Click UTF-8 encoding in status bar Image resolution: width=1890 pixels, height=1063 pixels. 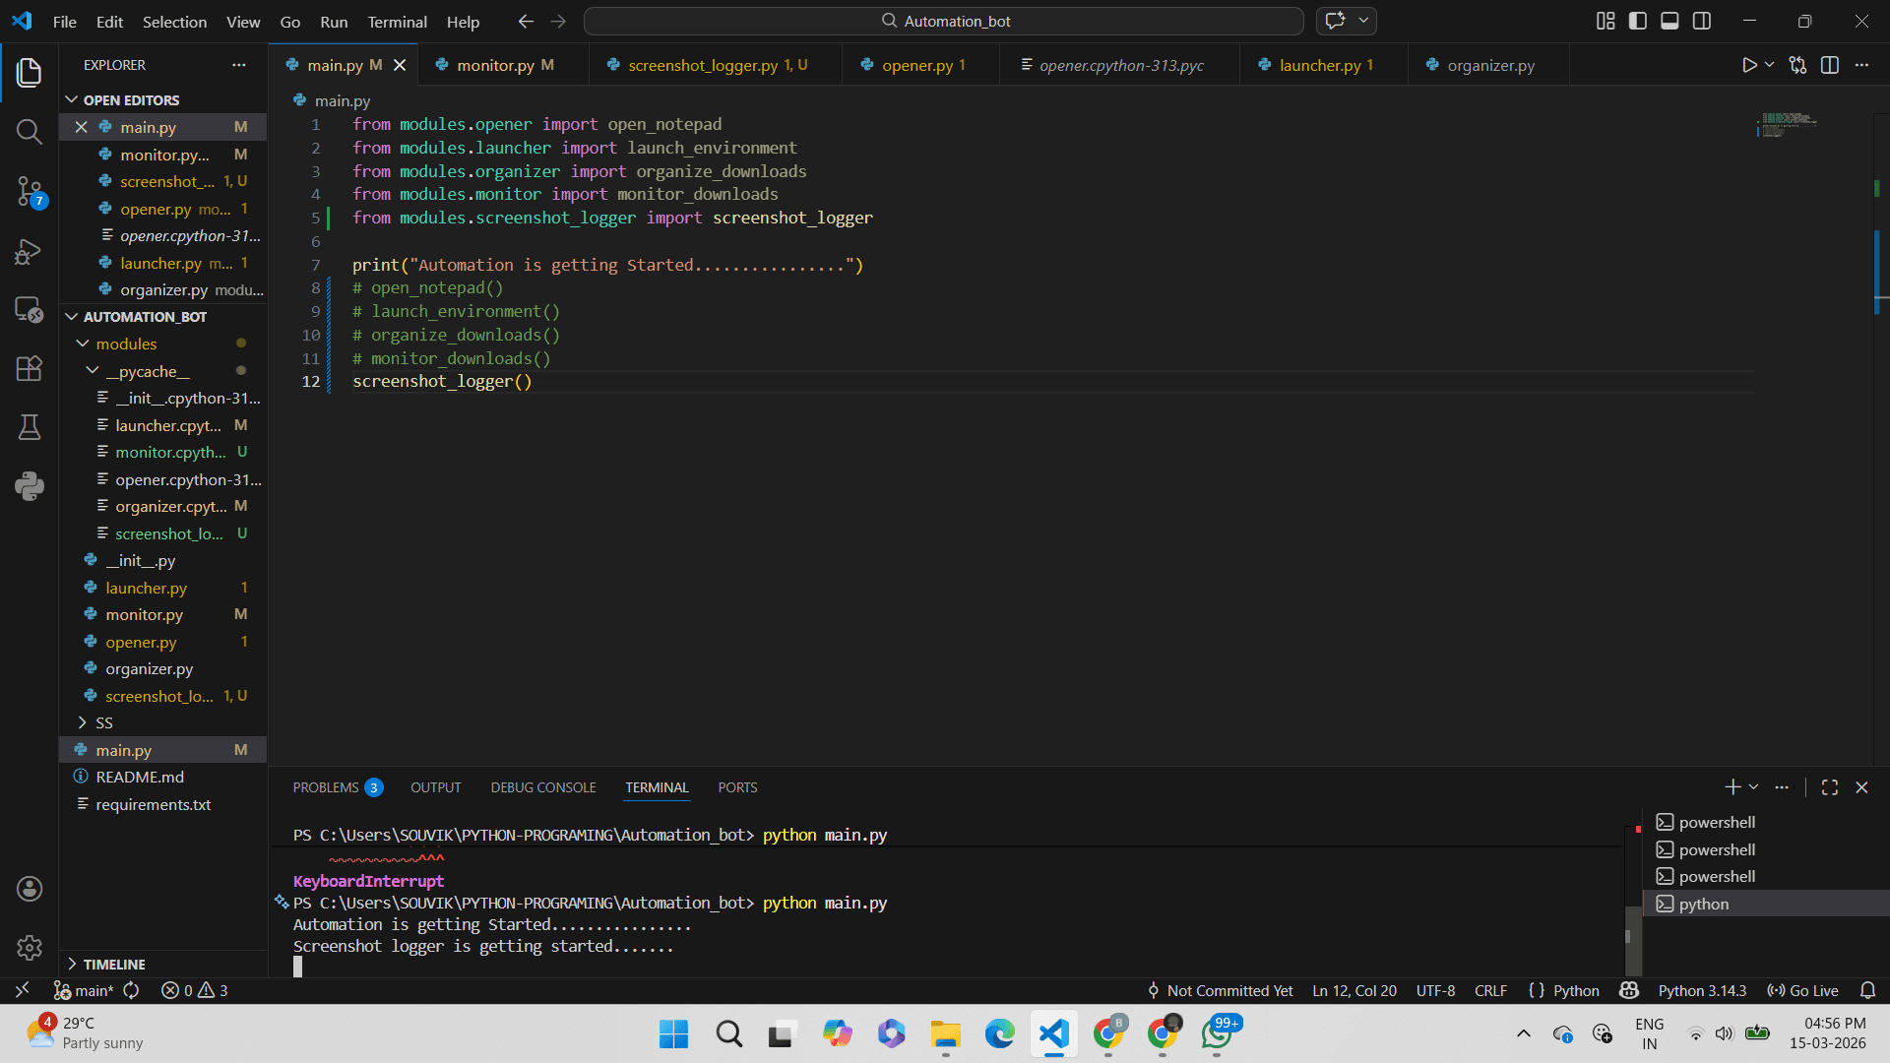tap(1435, 990)
